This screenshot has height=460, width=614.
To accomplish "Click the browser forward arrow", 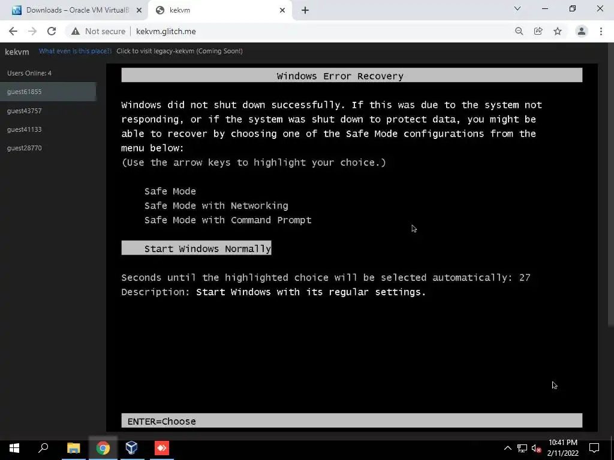I will pyautogui.click(x=32, y=31).
